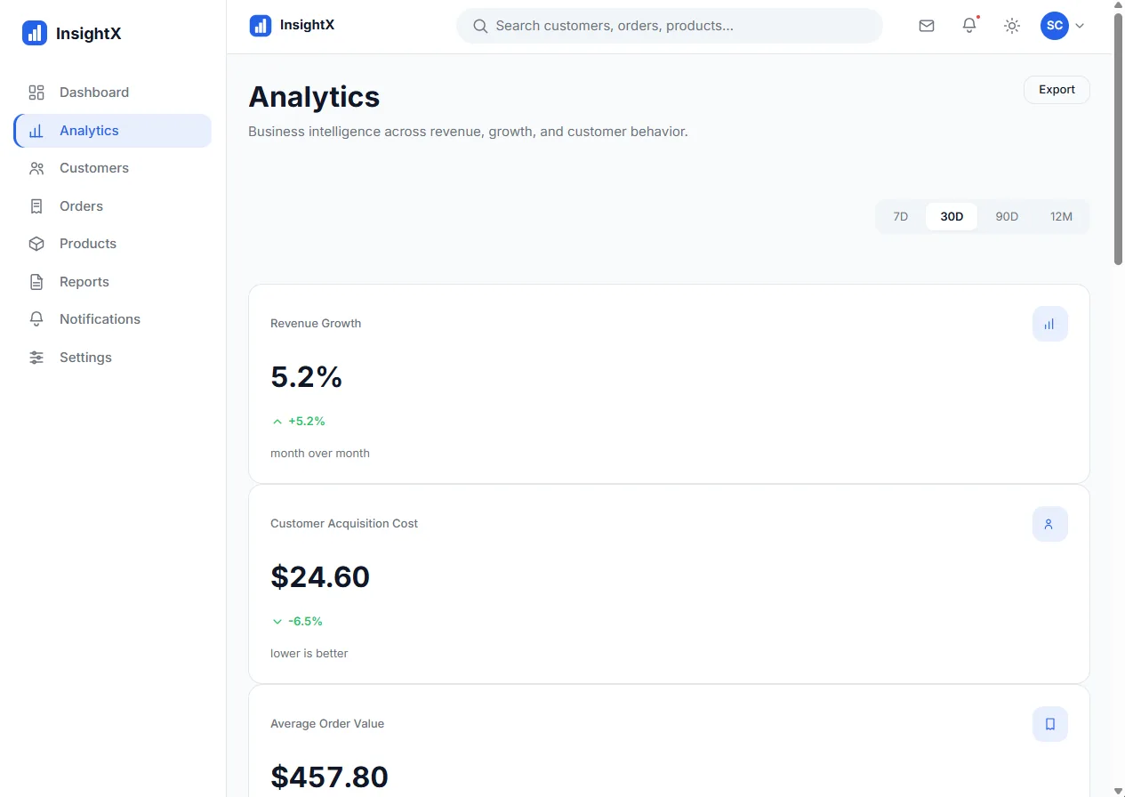Click the 'Revenue Growth' card title
1125x797 pixels.
pos(316,324)
